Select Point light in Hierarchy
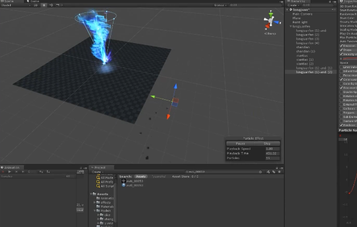The width and height of the screenshot is (357, 227). click(x=300, y=22)
